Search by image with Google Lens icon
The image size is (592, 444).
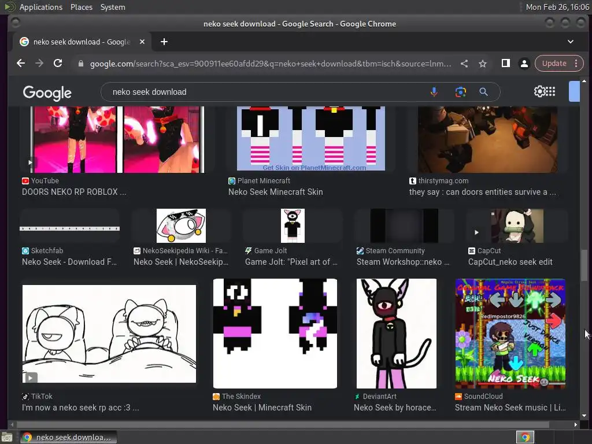[461, 92]
